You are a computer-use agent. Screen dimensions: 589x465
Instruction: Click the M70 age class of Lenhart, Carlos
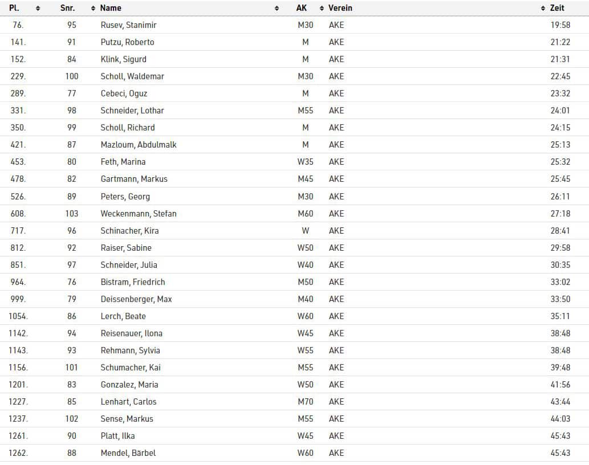tap(306, 402)
